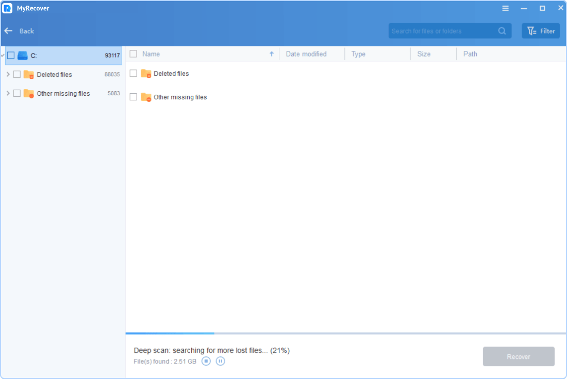Check the C: drive checkbox
The height and width of the screenshot is (379, 567).
pyautogui.click(x=10, y=55)
